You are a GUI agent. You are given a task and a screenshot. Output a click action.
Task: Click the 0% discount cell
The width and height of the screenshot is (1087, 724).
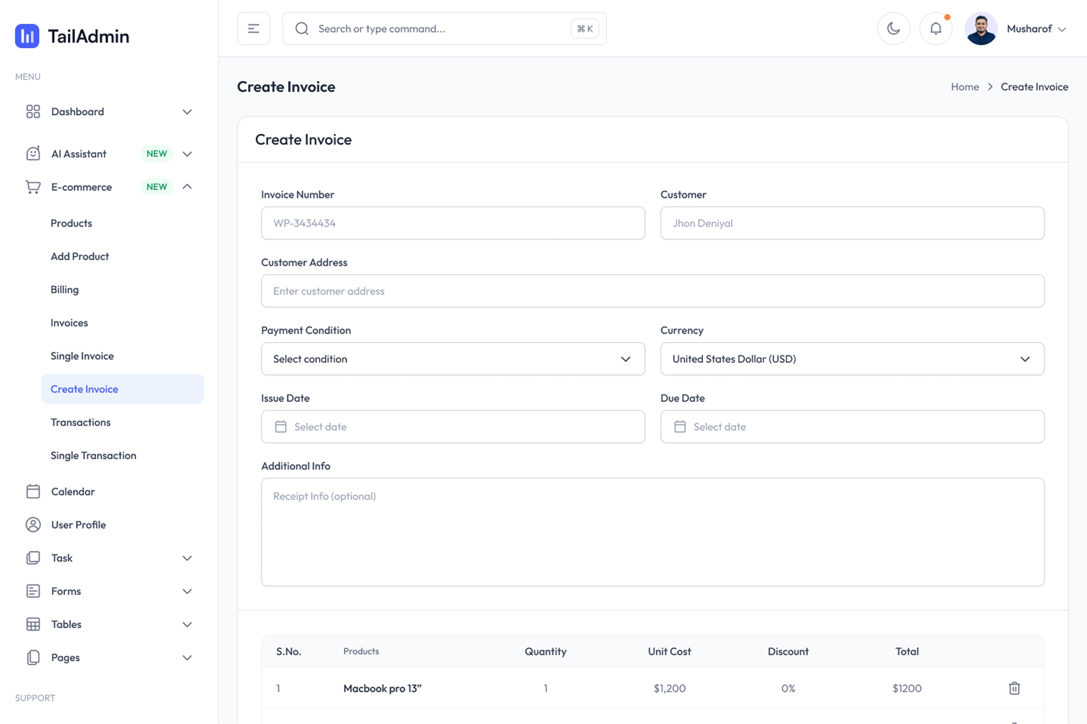pyautogui.click(x=788, y=688)
